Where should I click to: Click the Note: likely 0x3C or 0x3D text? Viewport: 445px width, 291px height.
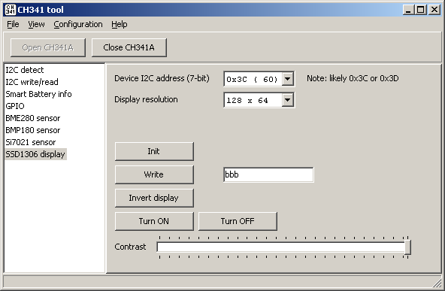[x=353, y=78]
